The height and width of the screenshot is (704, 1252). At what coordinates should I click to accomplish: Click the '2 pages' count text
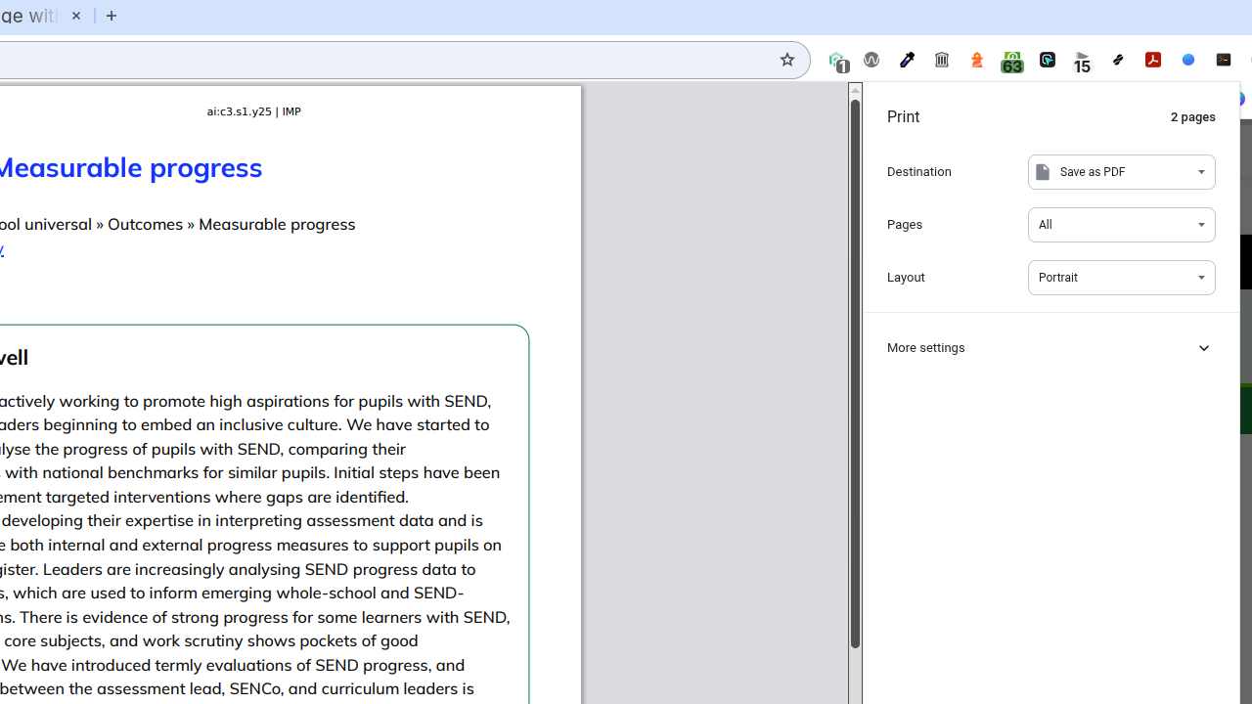tap(1192, 117)
